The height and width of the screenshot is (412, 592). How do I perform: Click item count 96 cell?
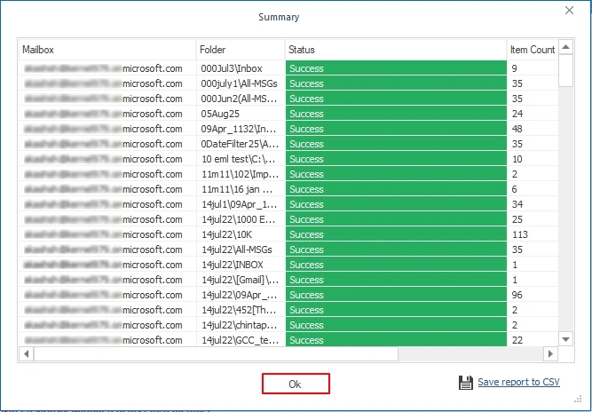click(531, 295)
